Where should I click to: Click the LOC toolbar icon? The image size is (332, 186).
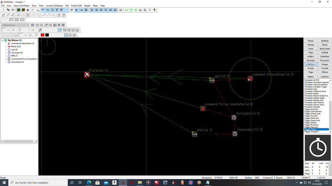coord(121,10)
